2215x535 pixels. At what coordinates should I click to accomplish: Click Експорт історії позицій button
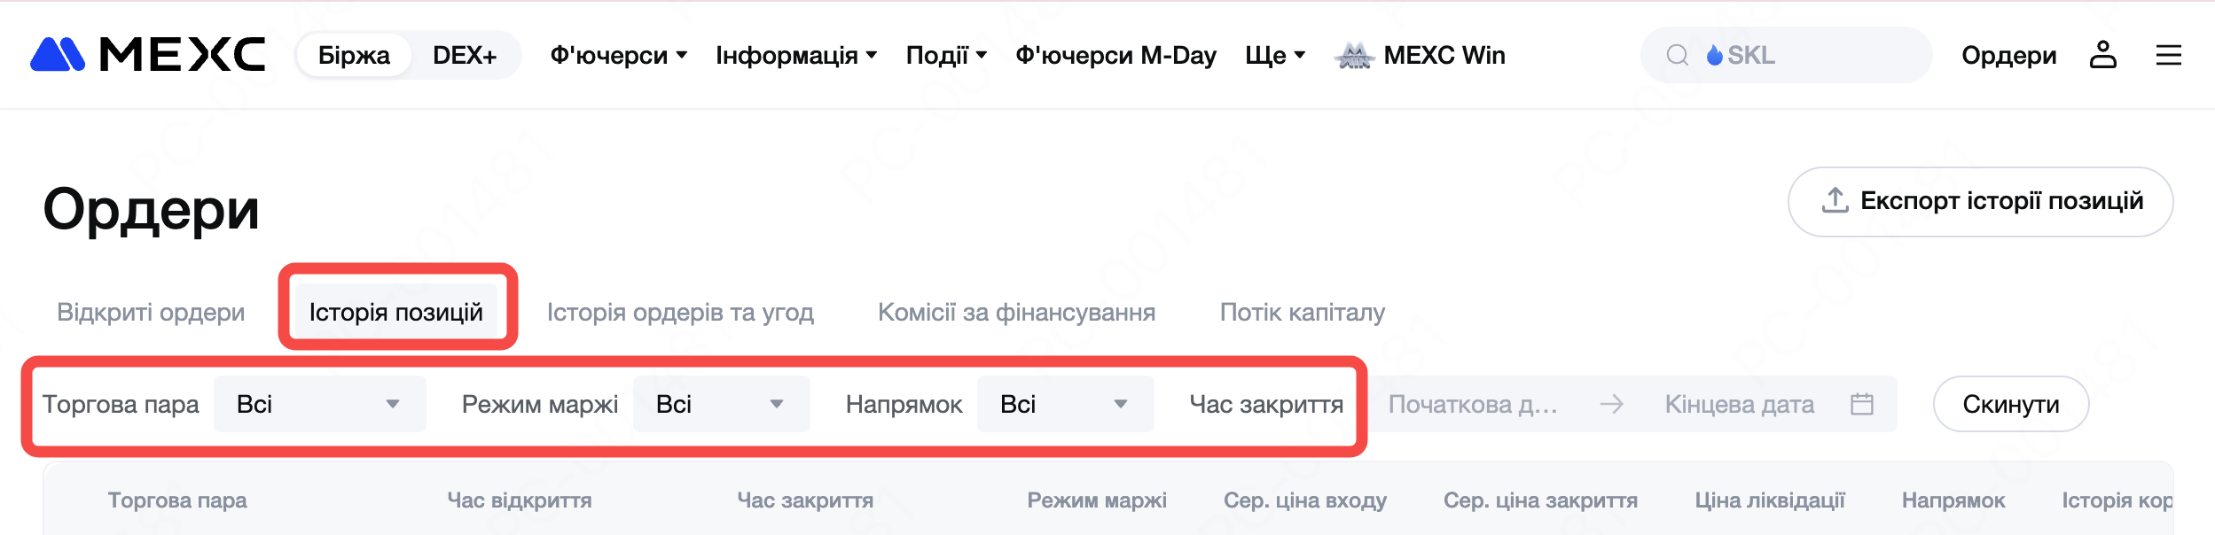(1980, 201)
